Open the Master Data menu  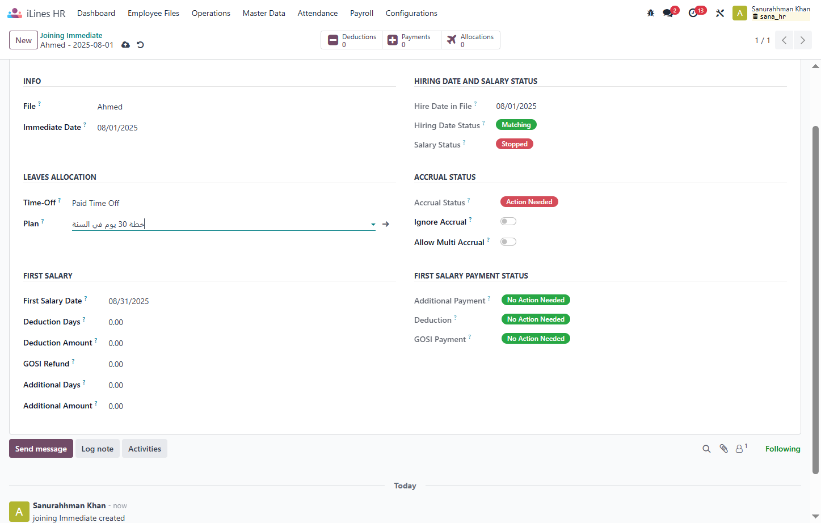pos(264,13)
